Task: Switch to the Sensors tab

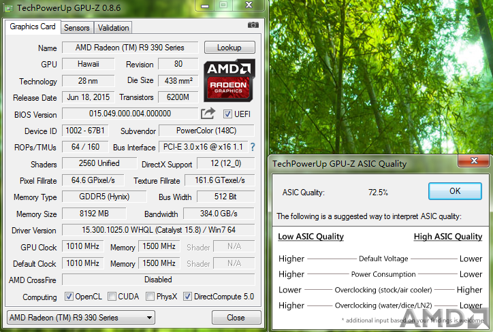Action: point(77,28)
